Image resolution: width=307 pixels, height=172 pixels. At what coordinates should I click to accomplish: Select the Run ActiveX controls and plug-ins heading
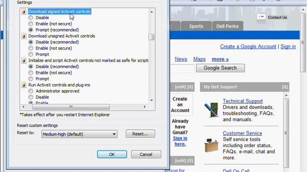[x=59, y=85]
